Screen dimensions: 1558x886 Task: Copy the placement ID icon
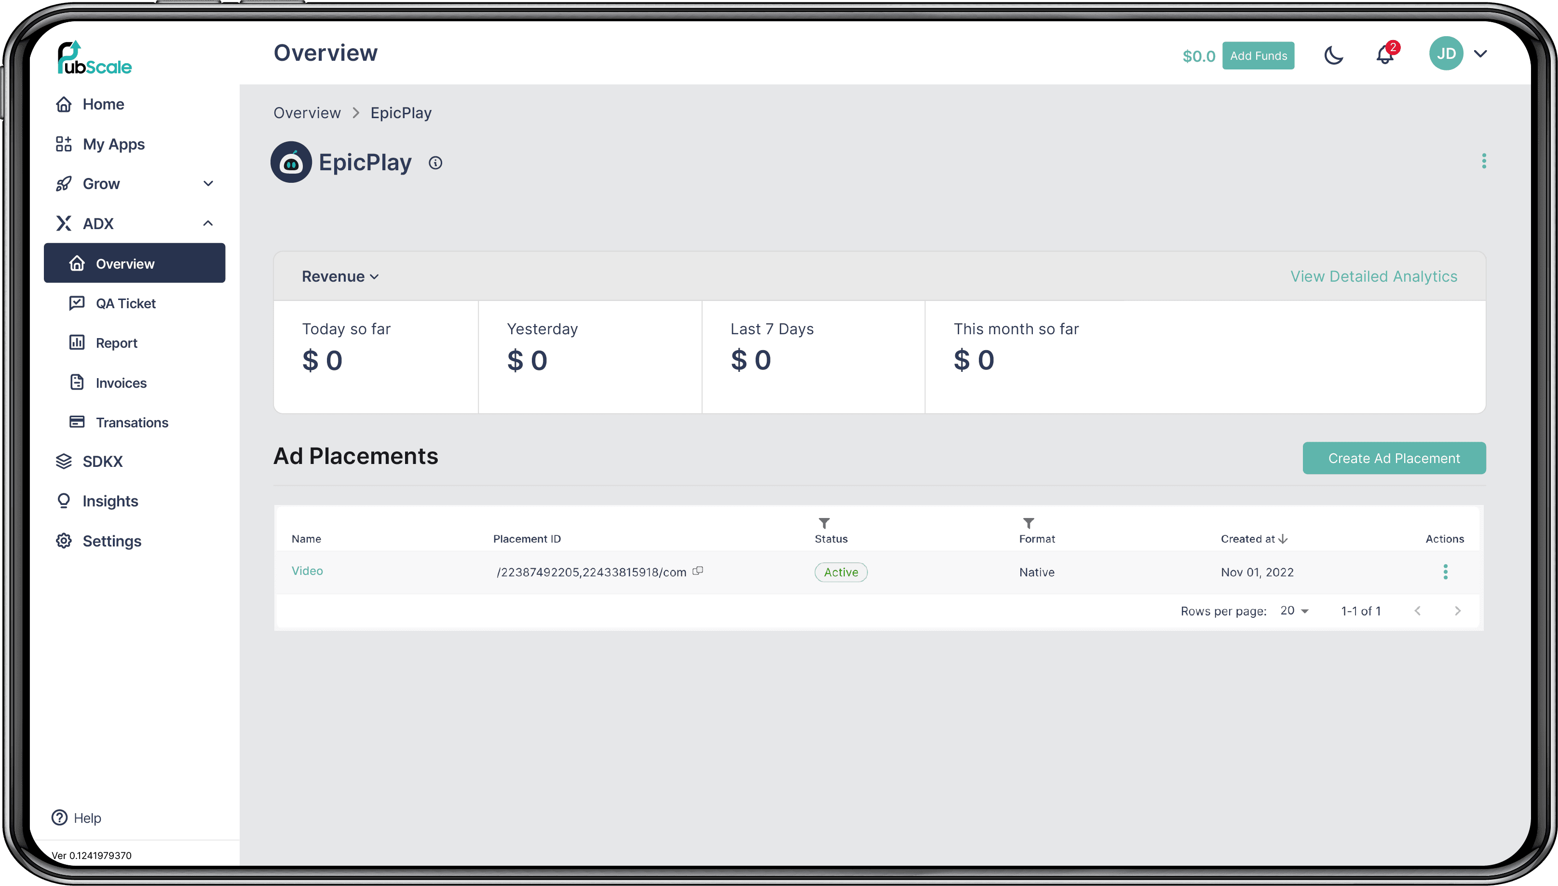(x=698, y=571)
